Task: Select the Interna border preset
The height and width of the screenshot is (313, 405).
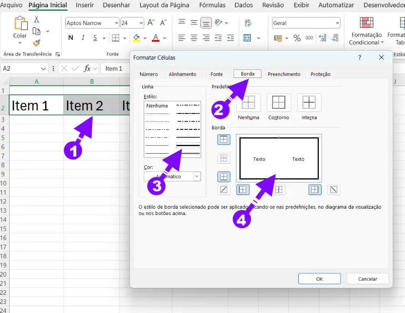Action: [309, 103]
